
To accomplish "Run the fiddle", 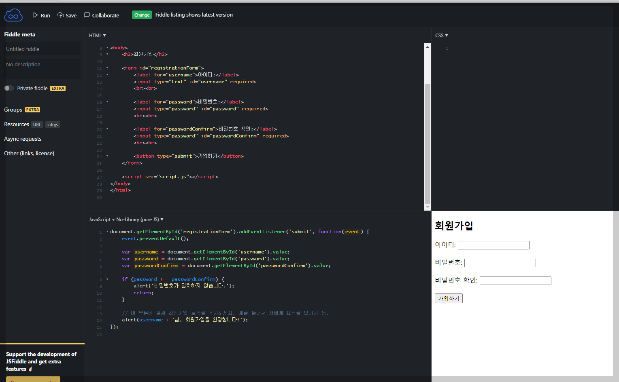I will [42, 15].
